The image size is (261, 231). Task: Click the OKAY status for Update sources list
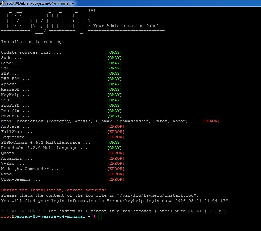(114, 53)
